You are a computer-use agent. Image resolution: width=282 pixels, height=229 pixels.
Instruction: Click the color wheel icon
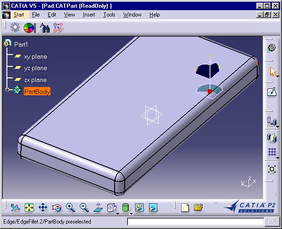29,28
